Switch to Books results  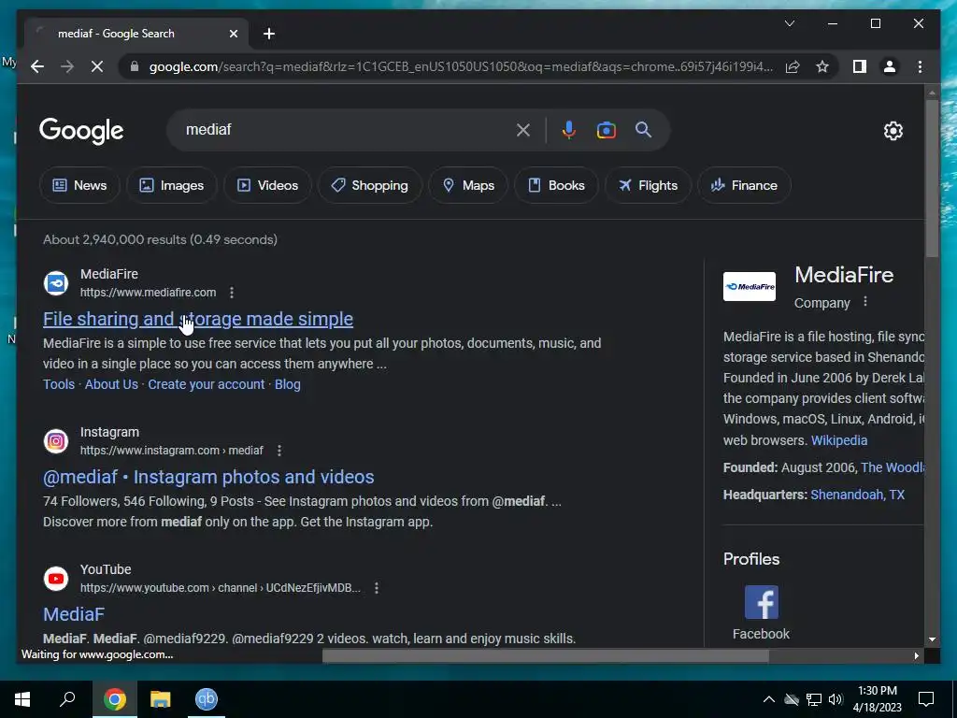coord(556,185)
